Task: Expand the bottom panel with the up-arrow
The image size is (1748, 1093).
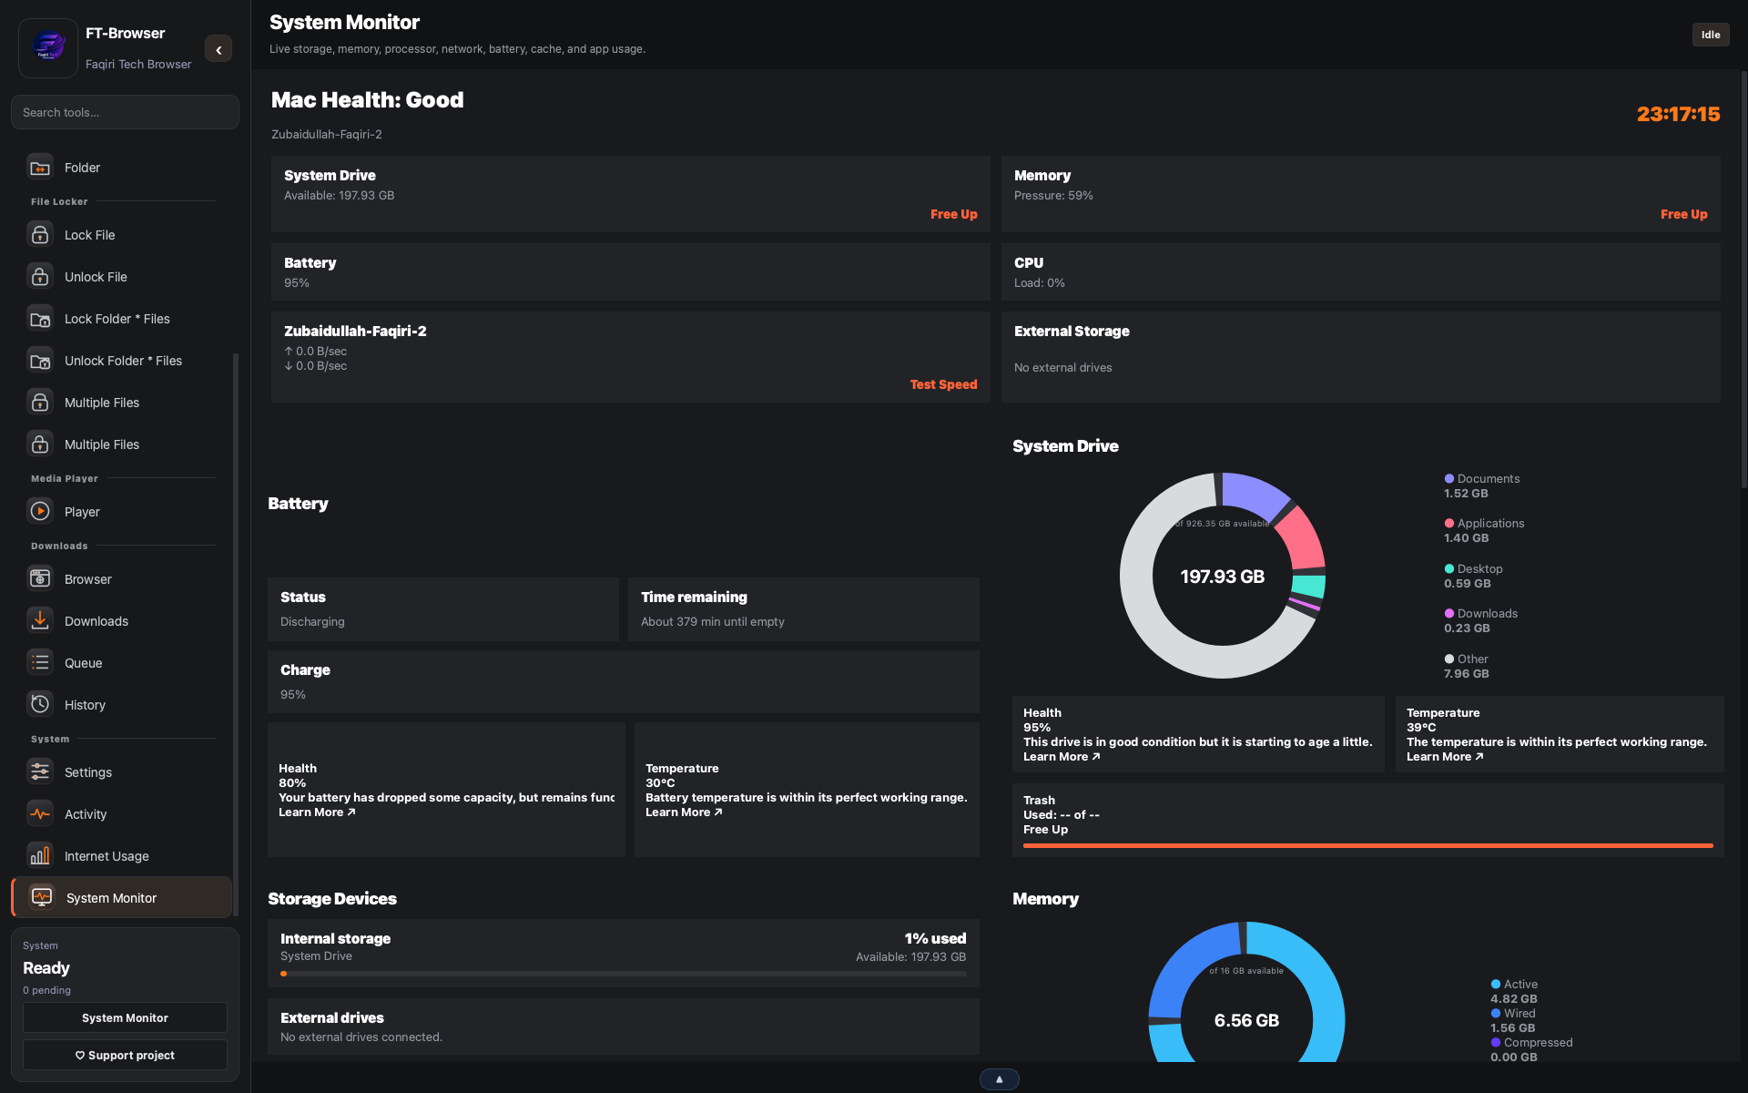Action: coord(1000,1079)
